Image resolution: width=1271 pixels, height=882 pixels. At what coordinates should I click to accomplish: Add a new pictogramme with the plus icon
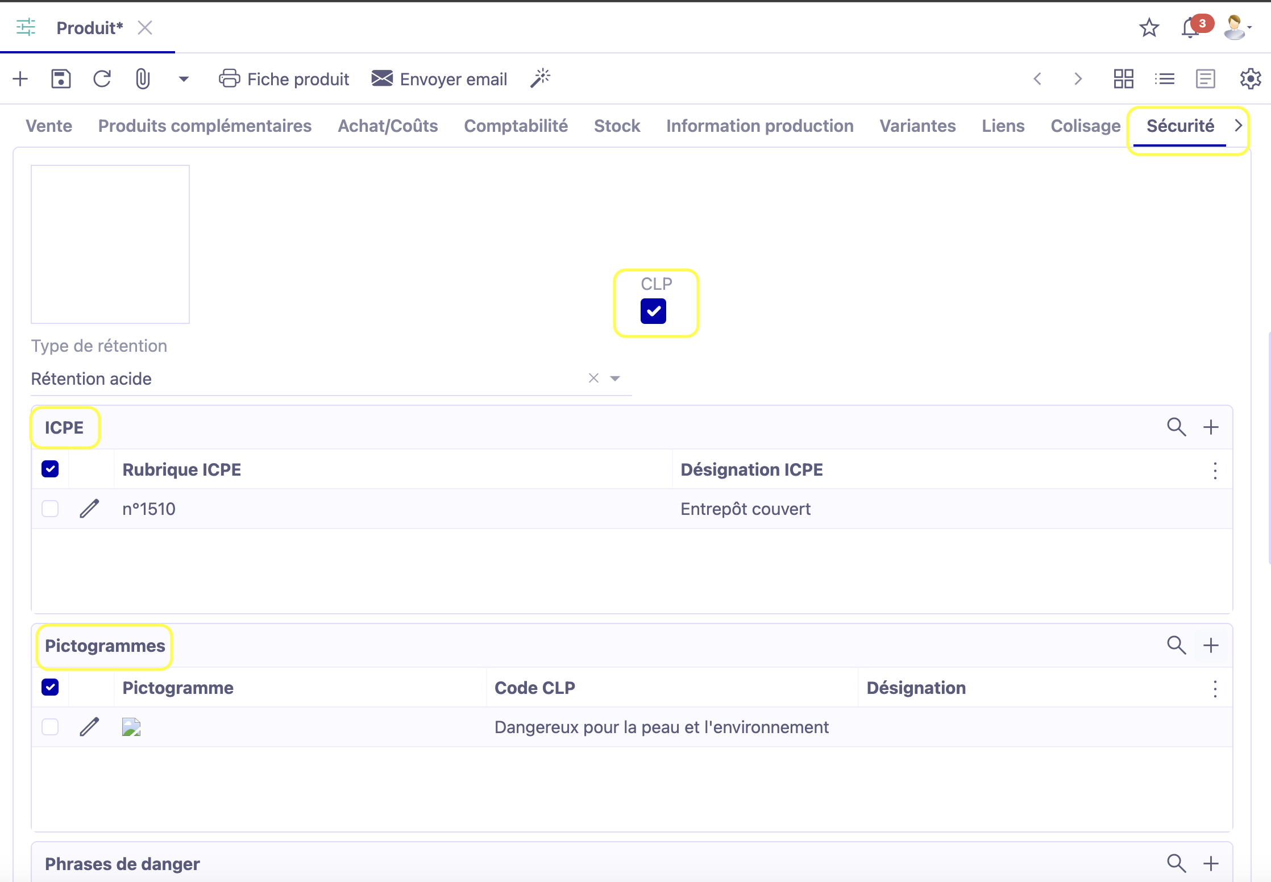(x=1211, y=645)
